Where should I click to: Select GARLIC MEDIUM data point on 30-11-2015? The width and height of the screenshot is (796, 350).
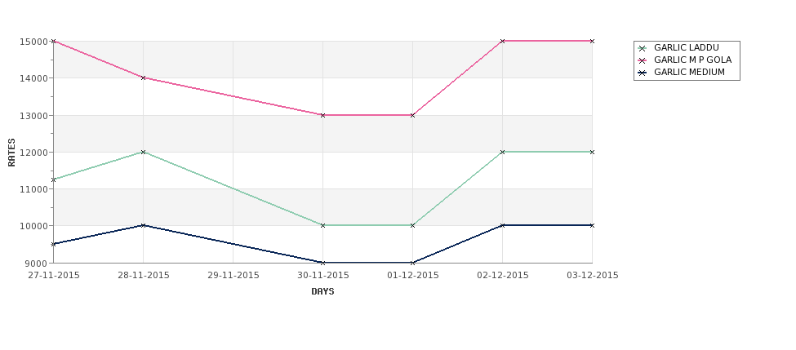[322, 263]
